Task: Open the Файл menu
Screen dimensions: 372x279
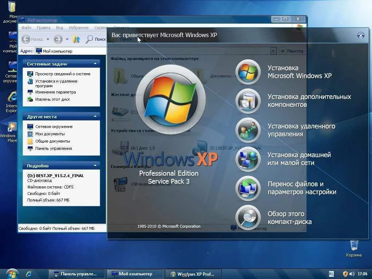Action: (x=26, y=28)
